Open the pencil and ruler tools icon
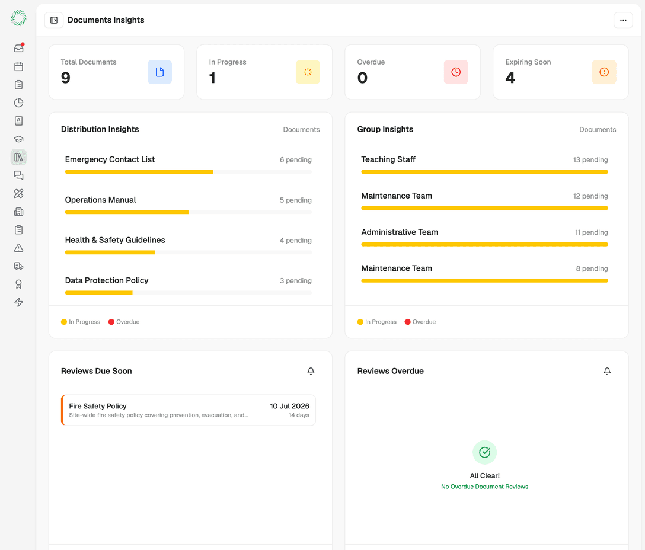 pos(18,193)
